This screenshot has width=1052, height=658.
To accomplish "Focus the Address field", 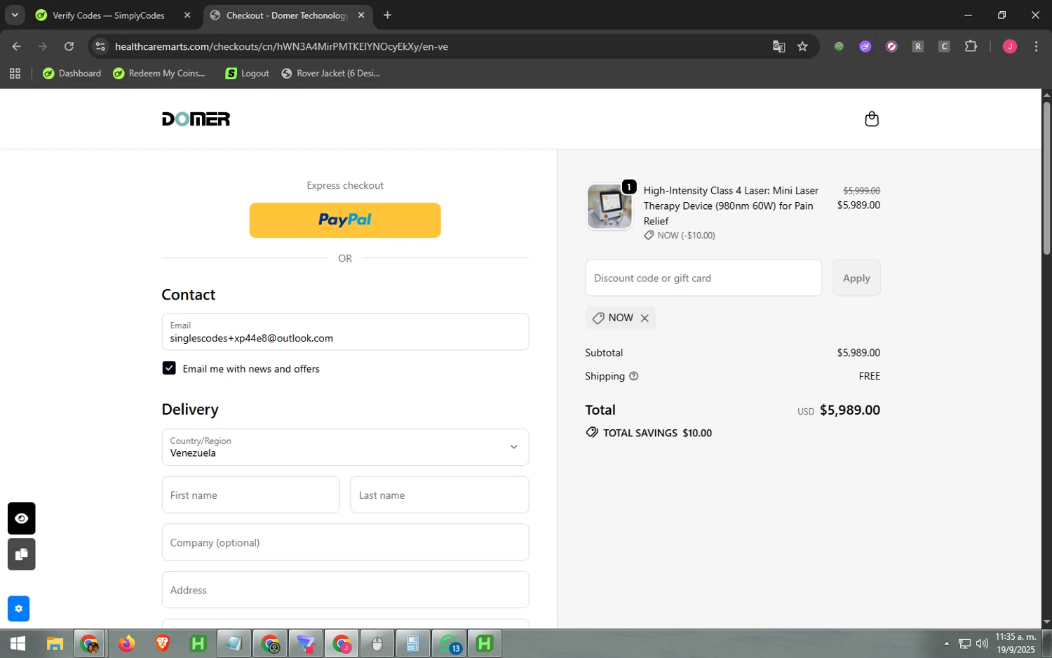I will [345, 590].
